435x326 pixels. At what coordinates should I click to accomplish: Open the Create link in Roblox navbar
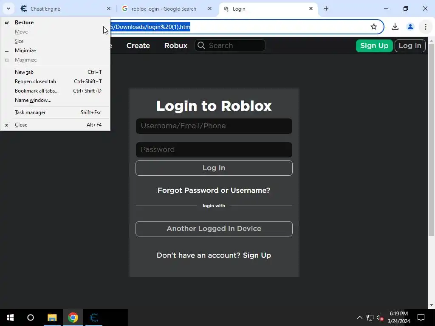click(x=138, y=45)
